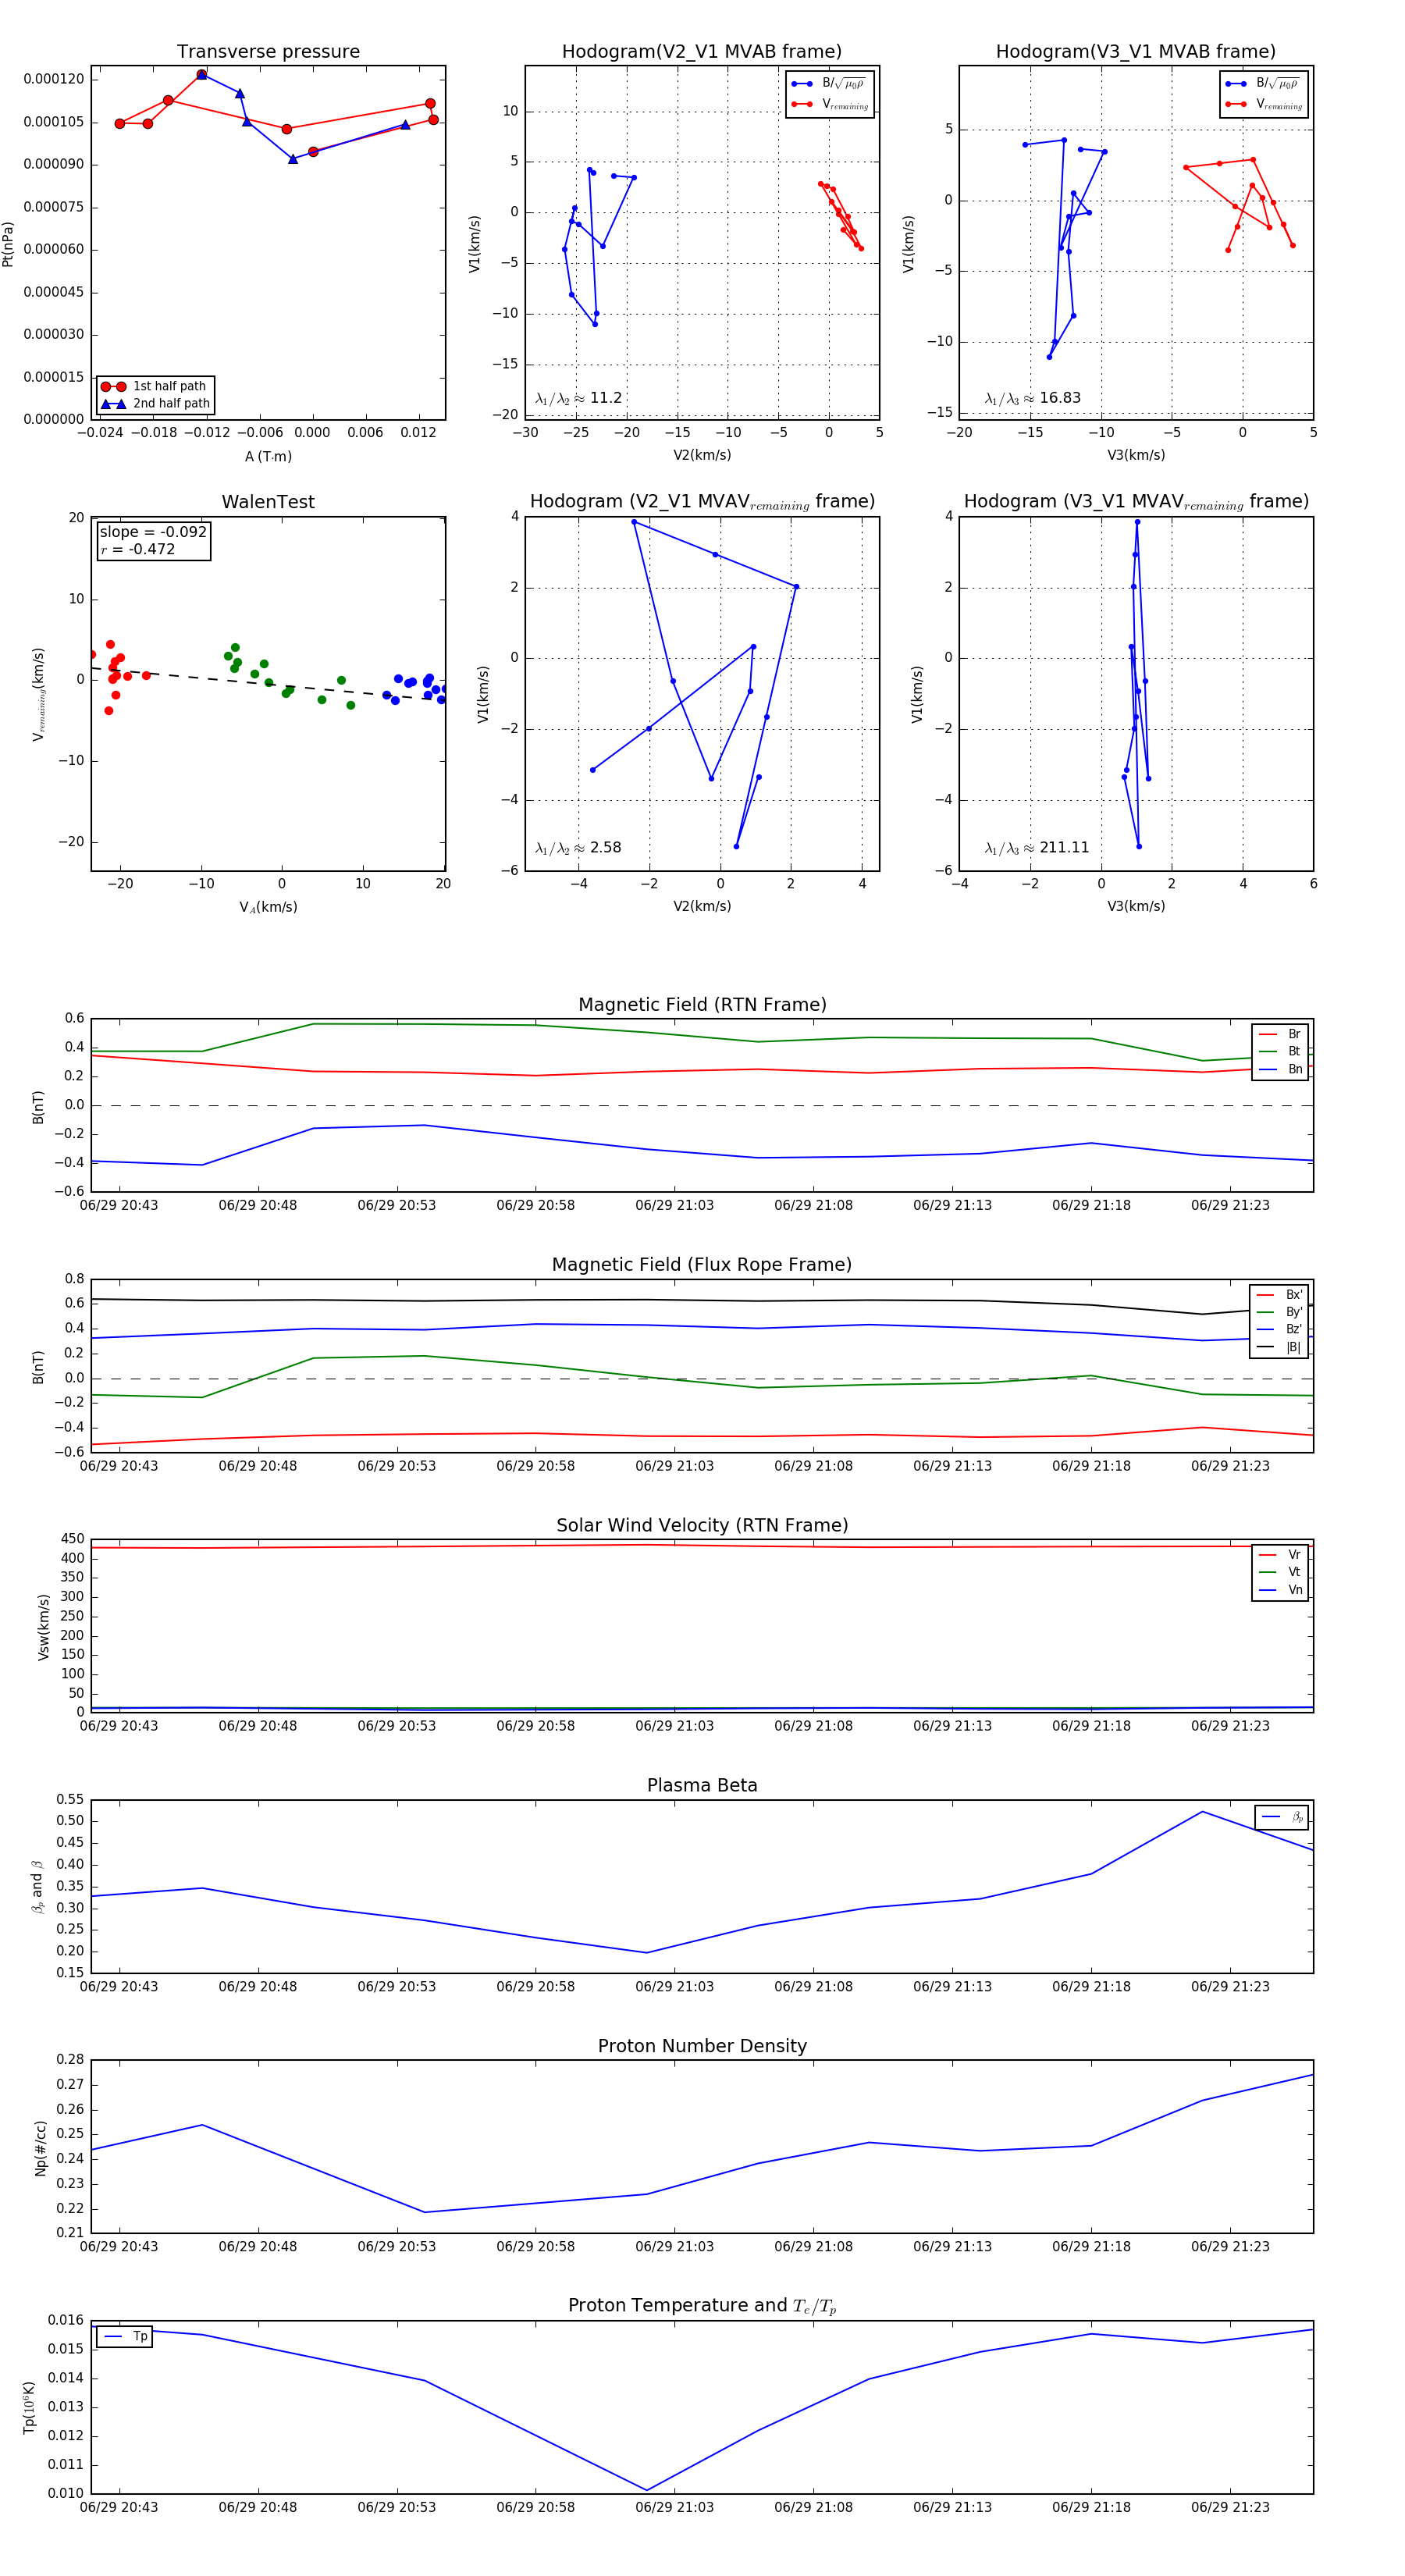Click the "Bx'" legend entry

1279,1295
